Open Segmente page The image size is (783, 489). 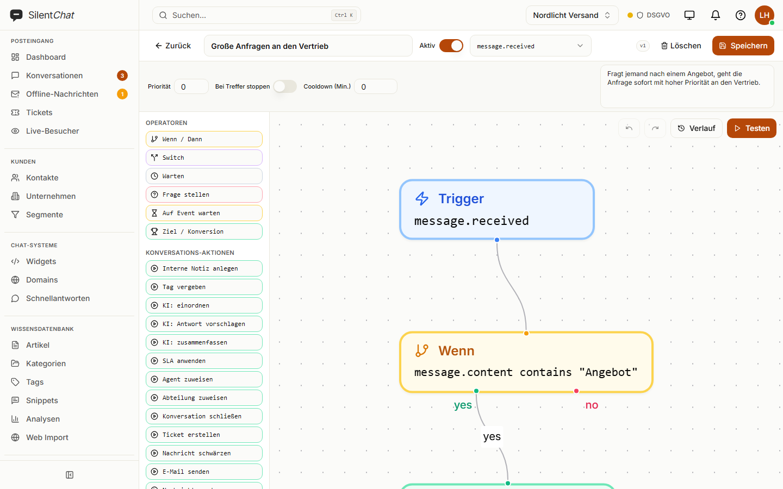coord(69,215)
